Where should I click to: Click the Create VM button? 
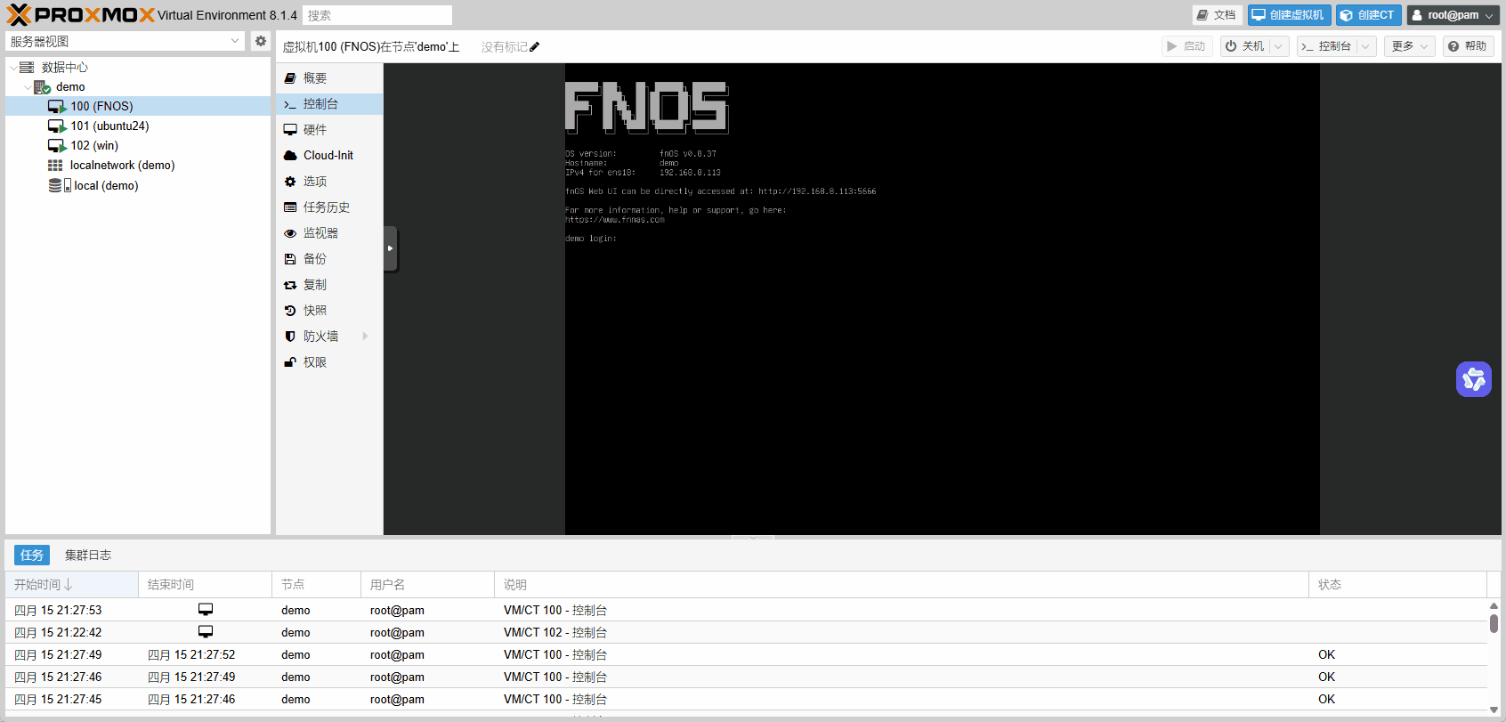tap(1290, 15)
